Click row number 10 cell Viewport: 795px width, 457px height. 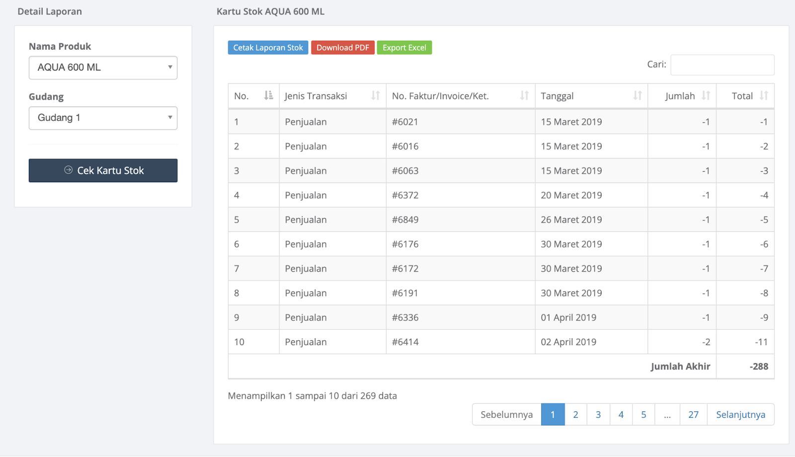pos(253,342)
